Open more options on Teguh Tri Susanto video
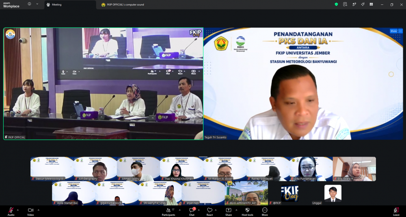The image size is (406, 217). click(400, 31)
